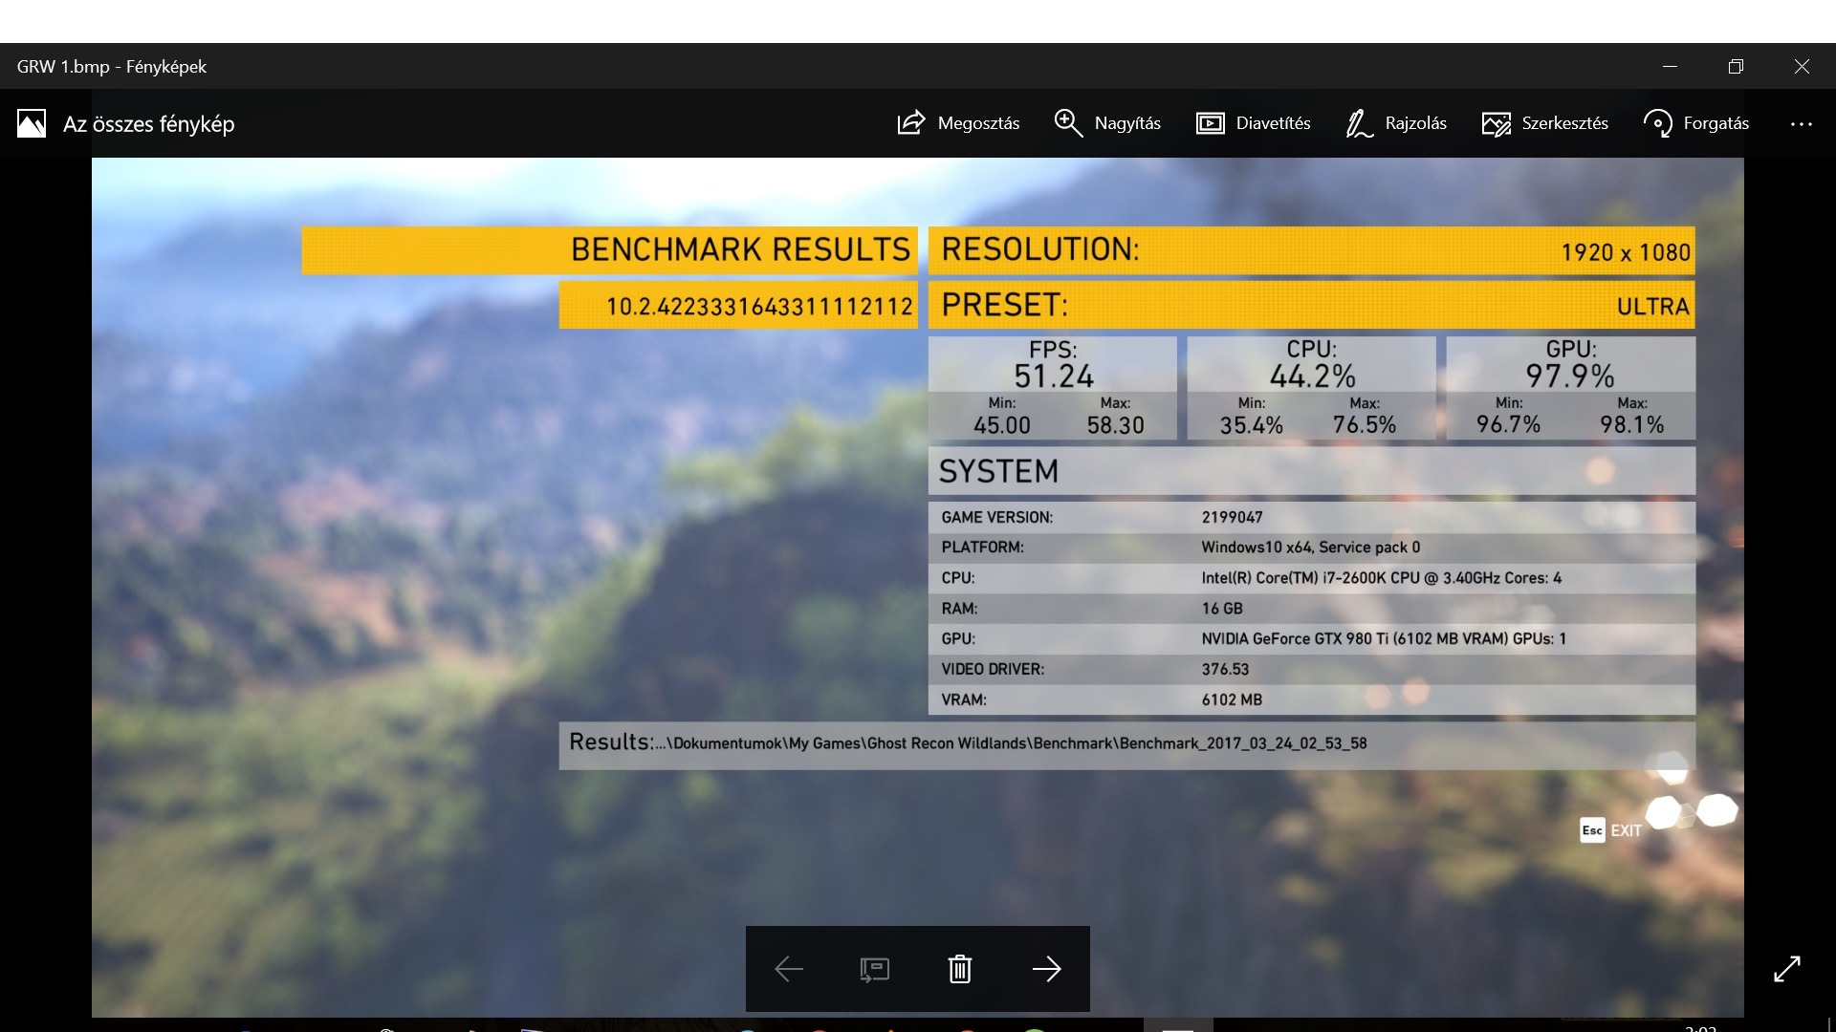This screenshot has width=1836, height=1032.
Task: Click the Windows10 x64 platform text
Action: pos(1310,548)
